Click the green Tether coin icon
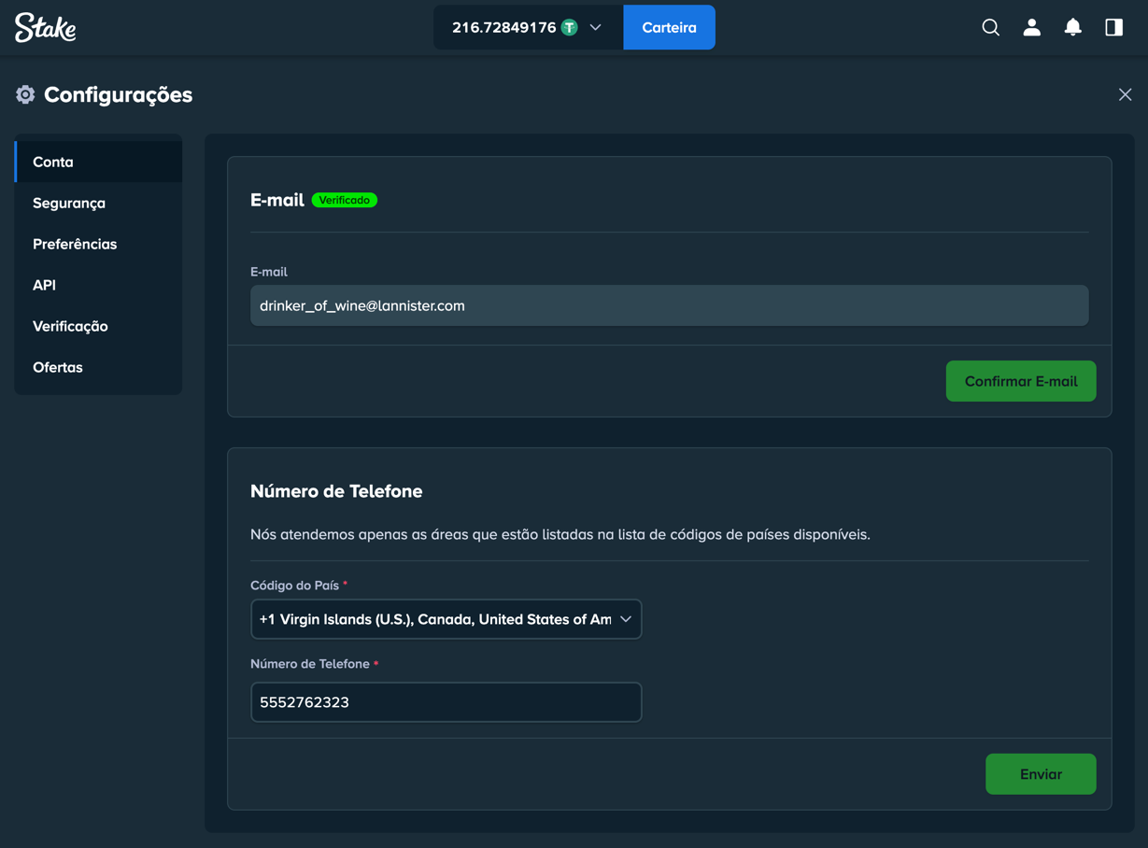The width and height of the screenshot is (1148, 848). [567, 27]
